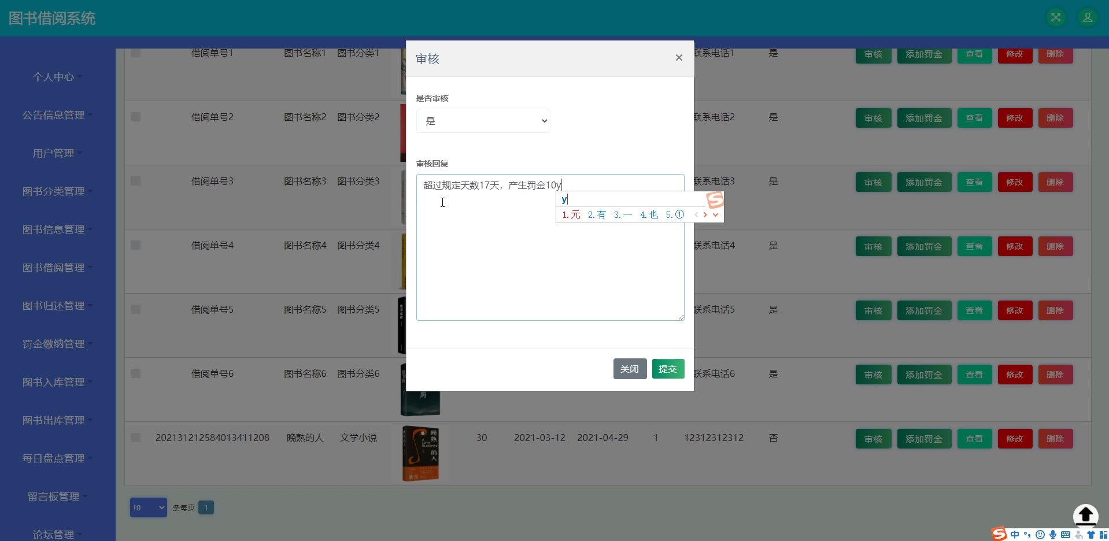Click inside the 审核回复 text area
Image resolution: width=1109 pixels, height=541 pixels.
(x=550, y=247)
